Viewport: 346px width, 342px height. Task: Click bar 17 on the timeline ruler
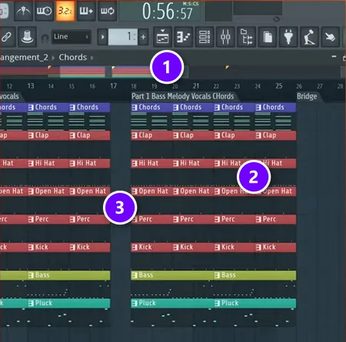coord(114,86)
